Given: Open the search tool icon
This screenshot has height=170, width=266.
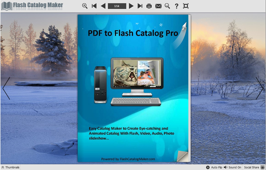Looking at the screenshot, I should [167, 6].
